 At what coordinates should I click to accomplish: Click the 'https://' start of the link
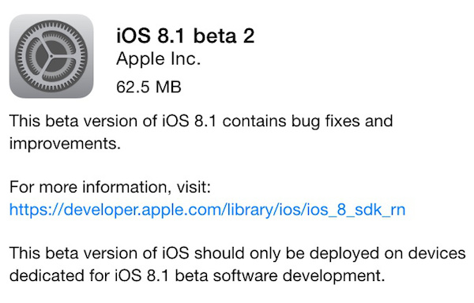point(36,209)
